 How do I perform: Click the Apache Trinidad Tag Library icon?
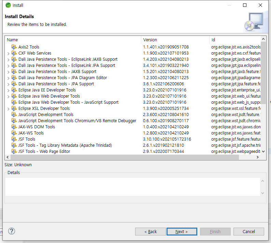click(14, 145)
